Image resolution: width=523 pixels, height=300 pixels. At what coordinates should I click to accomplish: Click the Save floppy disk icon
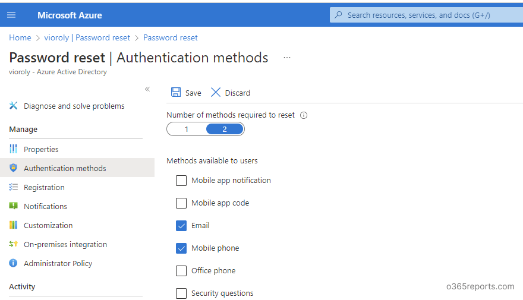[x=176, y=92]
